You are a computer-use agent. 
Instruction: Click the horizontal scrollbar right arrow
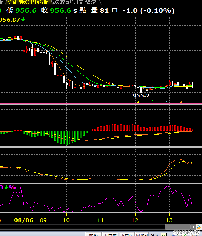(193, 227)
